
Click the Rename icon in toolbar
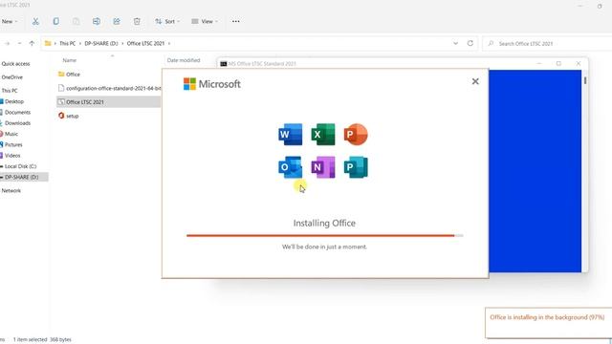(x=97, y=21)
